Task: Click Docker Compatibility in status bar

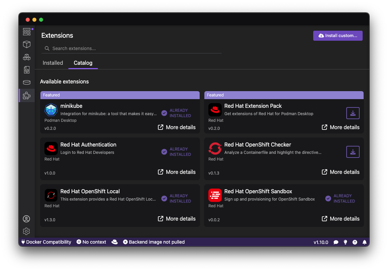Action: [46, 242]
